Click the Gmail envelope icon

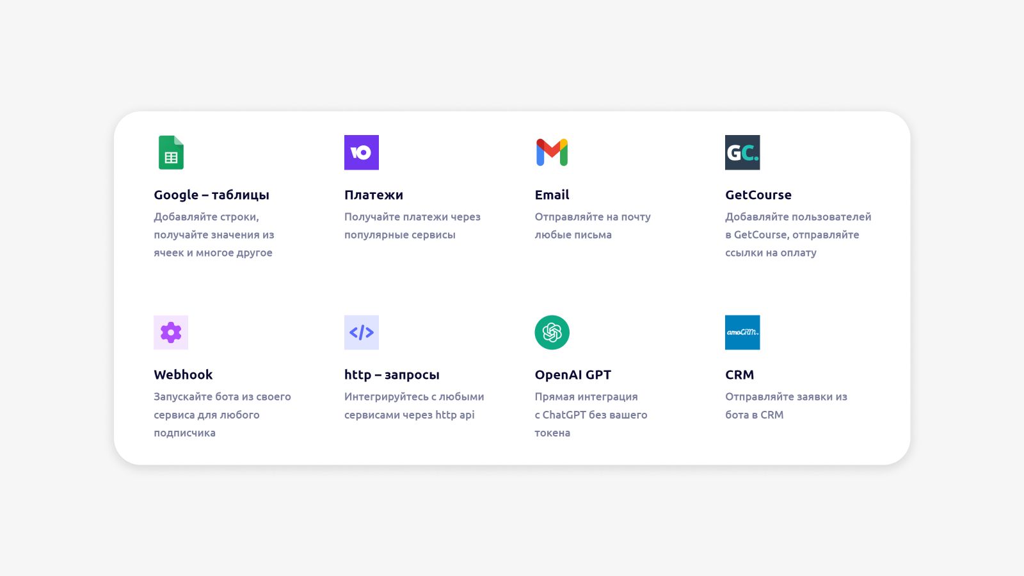pos(552,152)
